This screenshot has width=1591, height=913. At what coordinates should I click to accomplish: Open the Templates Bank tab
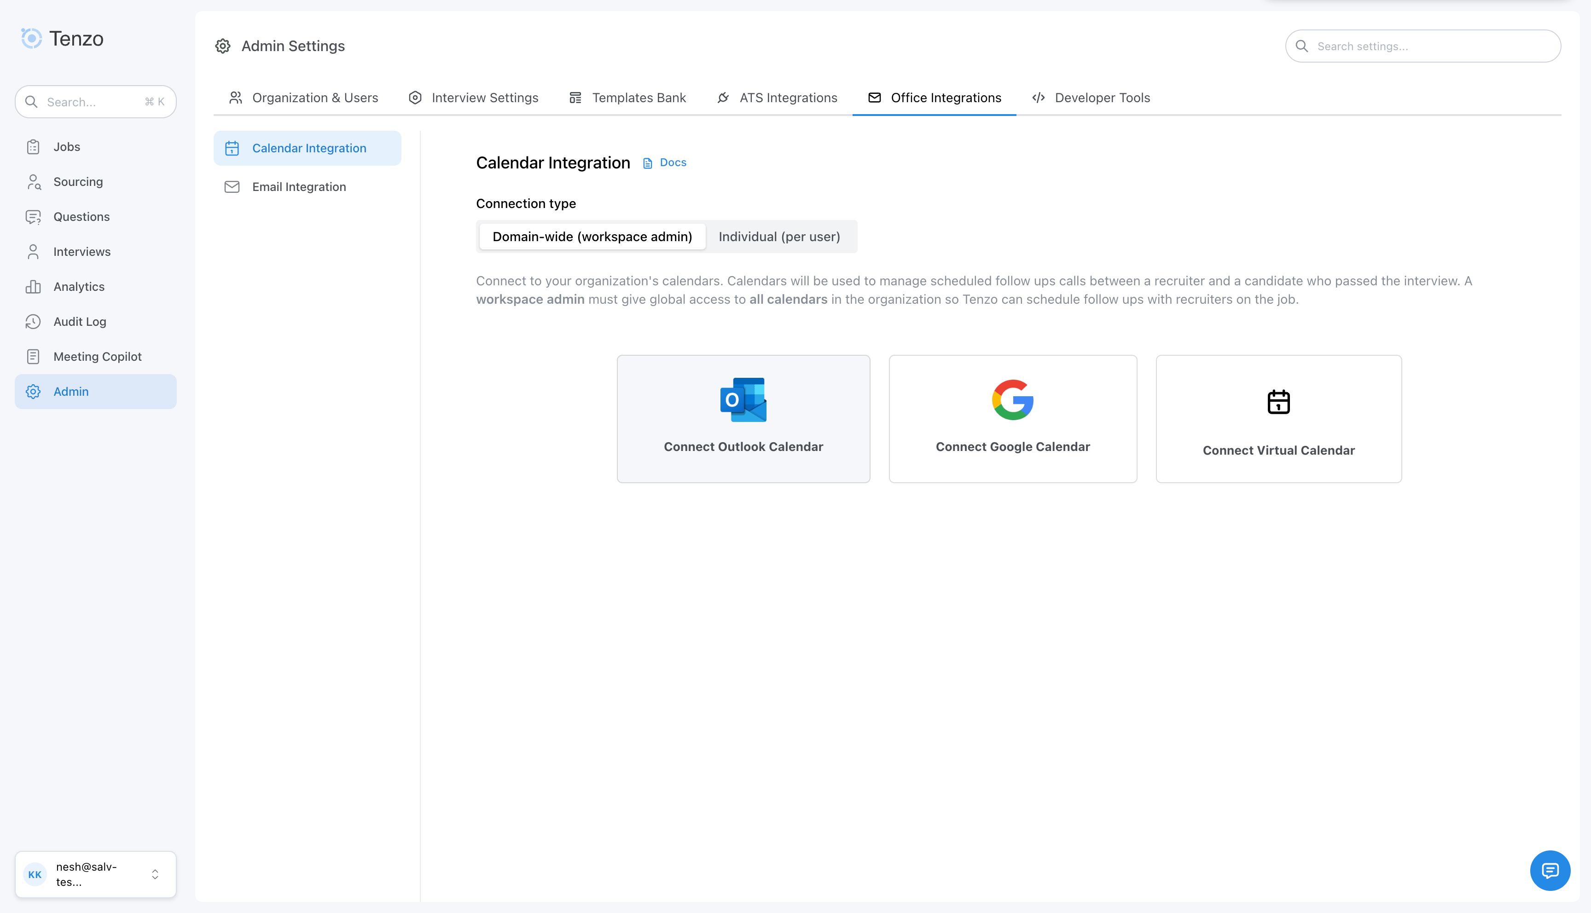[627, 98]
